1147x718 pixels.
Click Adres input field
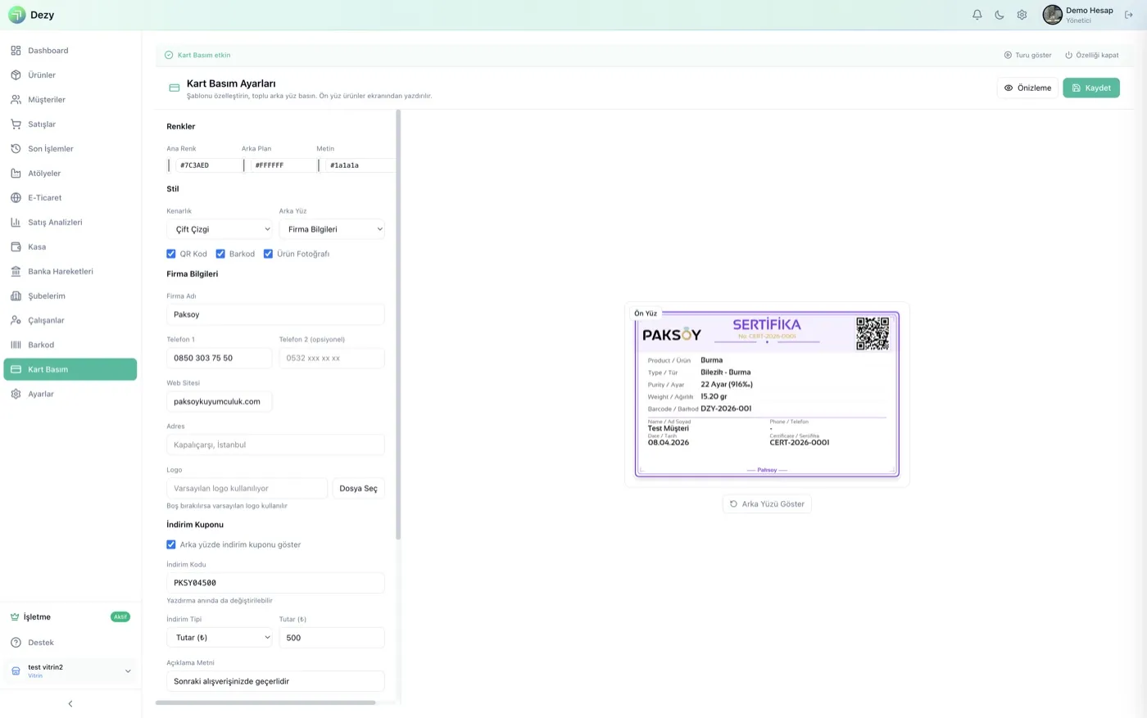pos(275,445)
